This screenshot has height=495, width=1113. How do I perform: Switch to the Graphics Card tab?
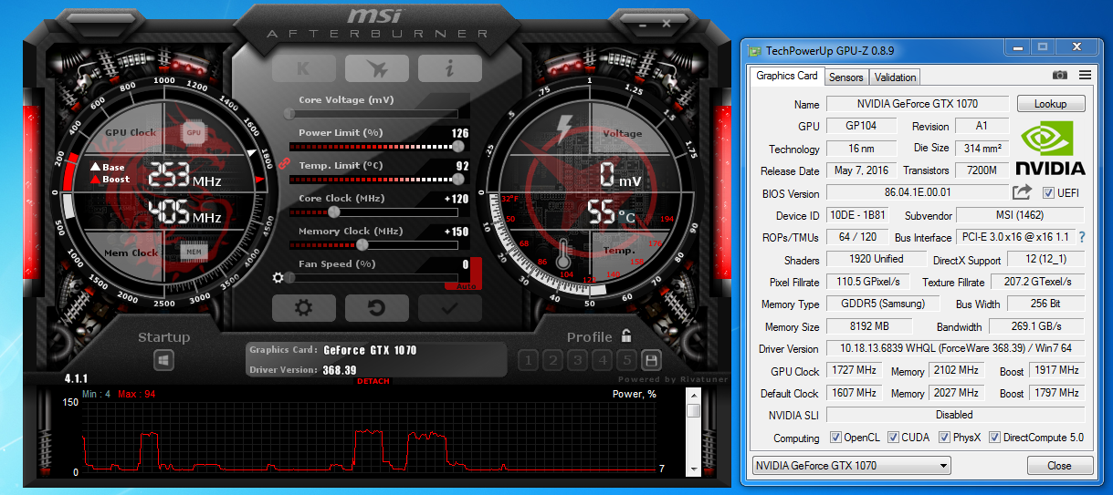pyautogui.click(x=787, y=76)
